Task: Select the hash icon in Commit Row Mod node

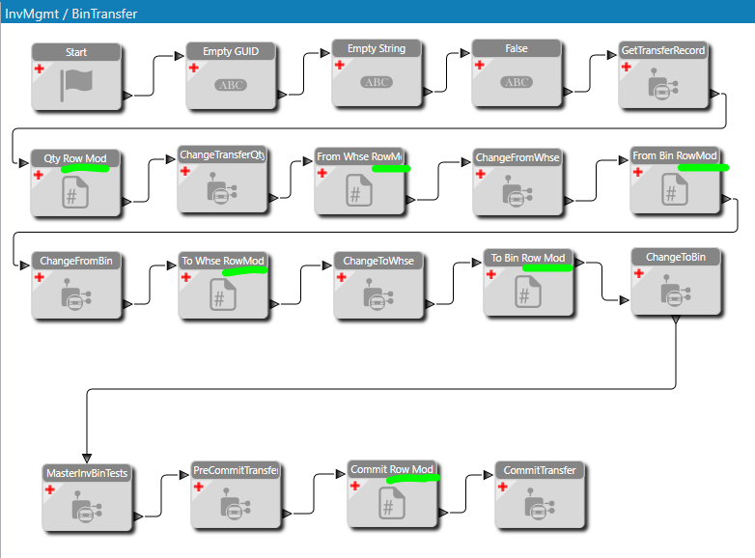Action: pos(391,503)
